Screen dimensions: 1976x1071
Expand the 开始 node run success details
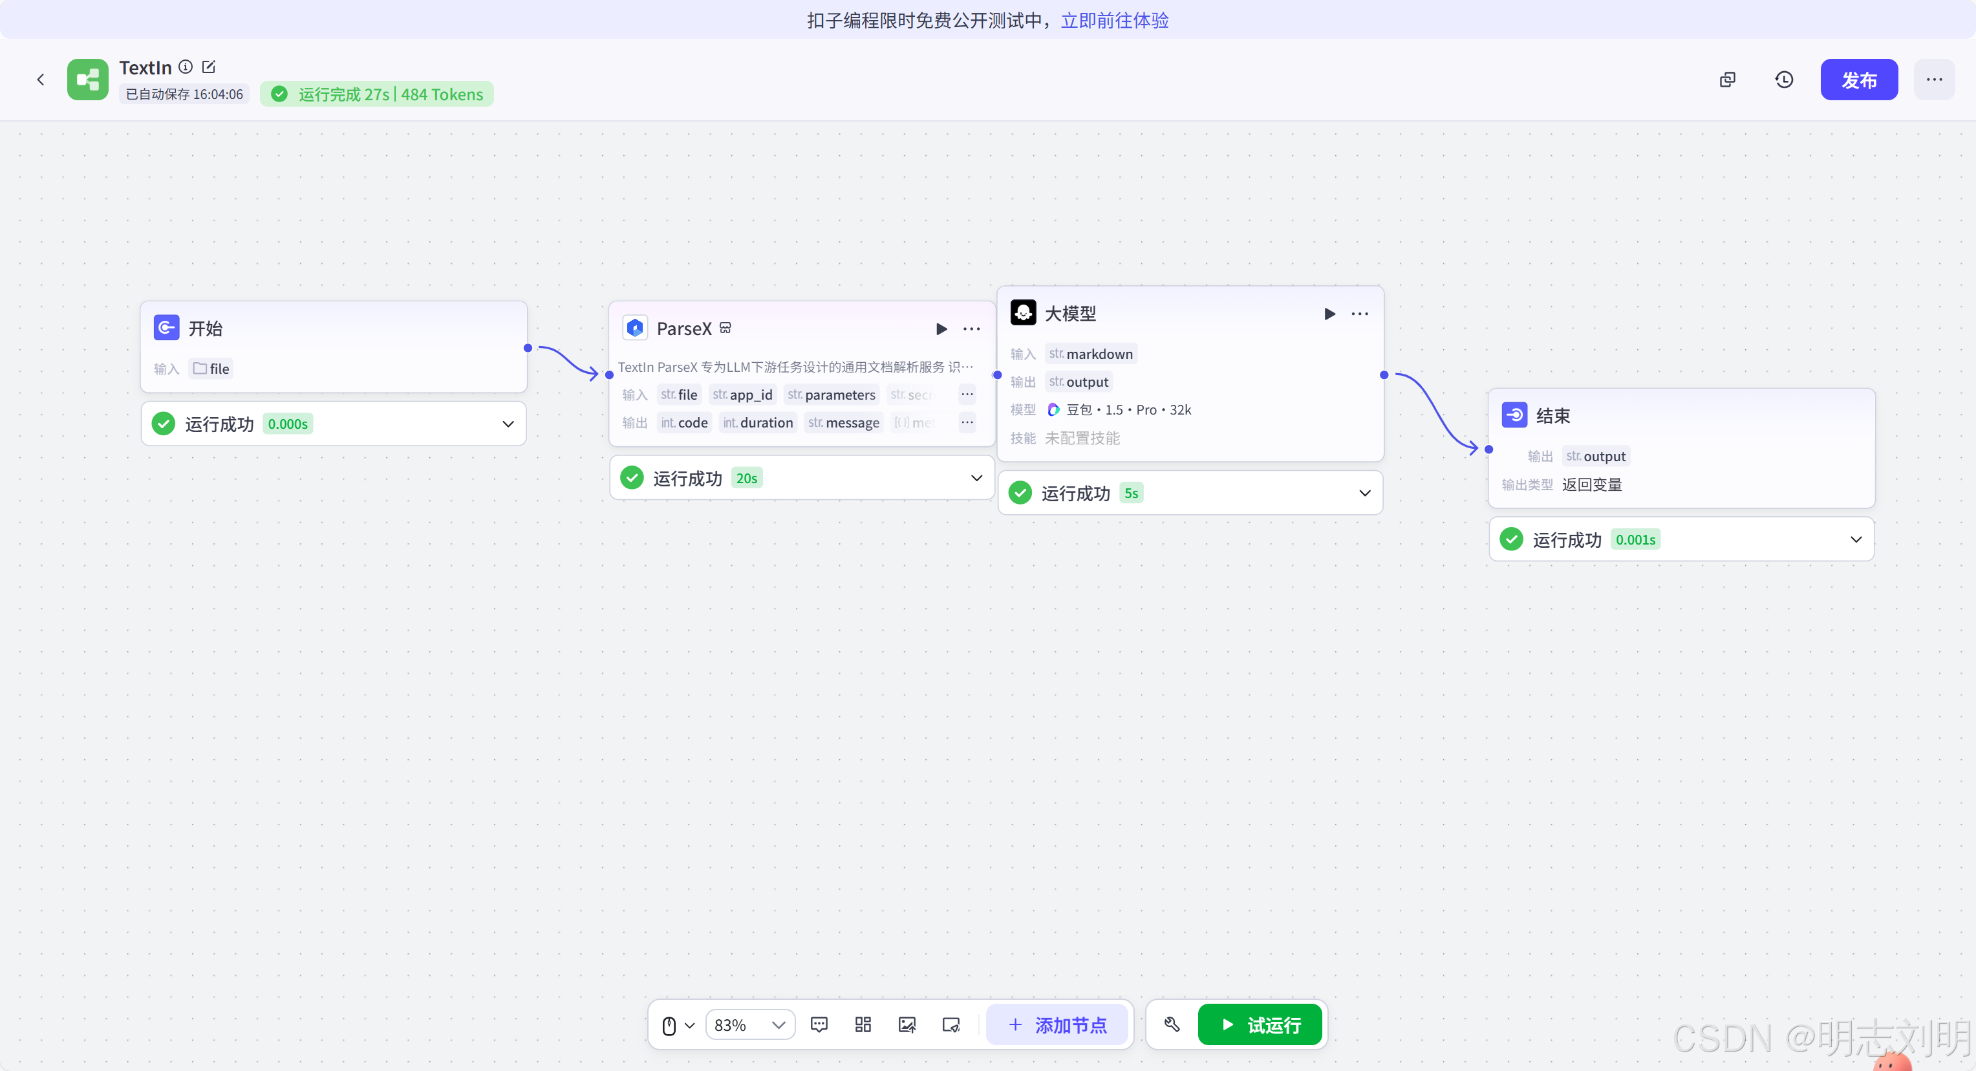[508, 423]
